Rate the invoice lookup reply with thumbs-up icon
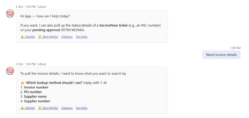 pyautogui.click(x=22, y=108)
